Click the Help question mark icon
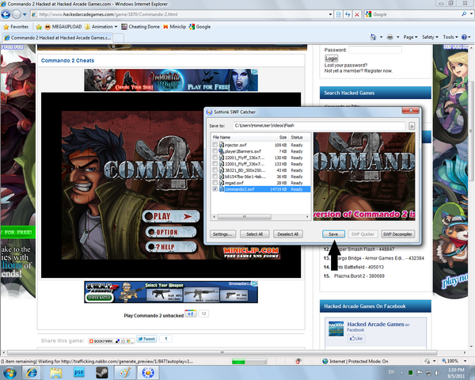 464,37
